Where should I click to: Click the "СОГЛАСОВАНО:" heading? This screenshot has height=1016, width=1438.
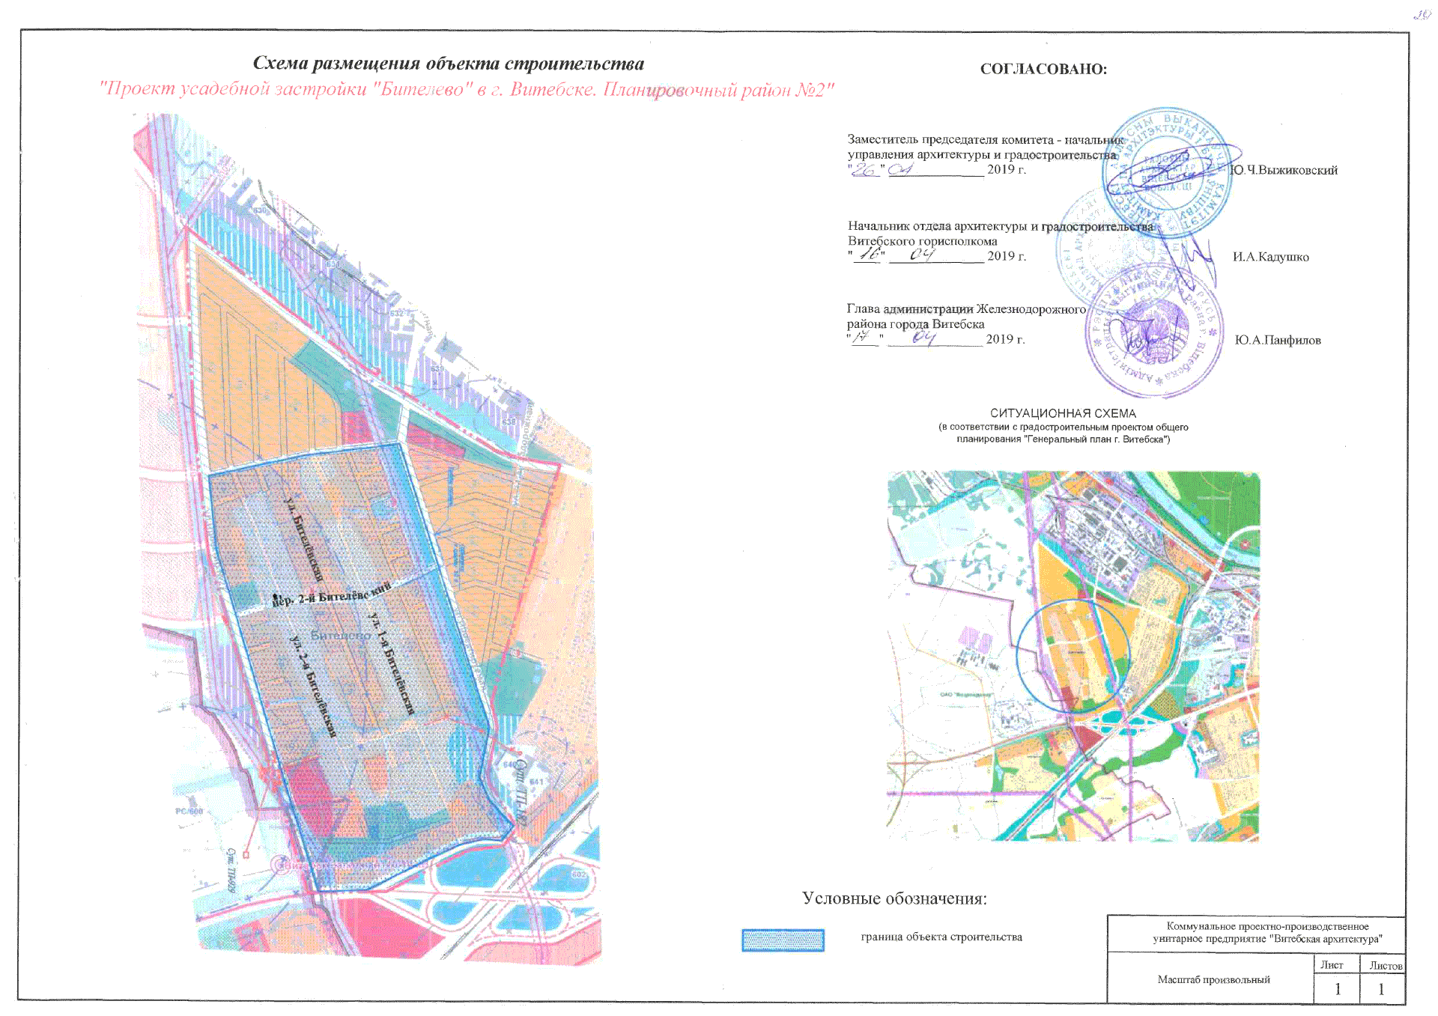(1043, 69)
